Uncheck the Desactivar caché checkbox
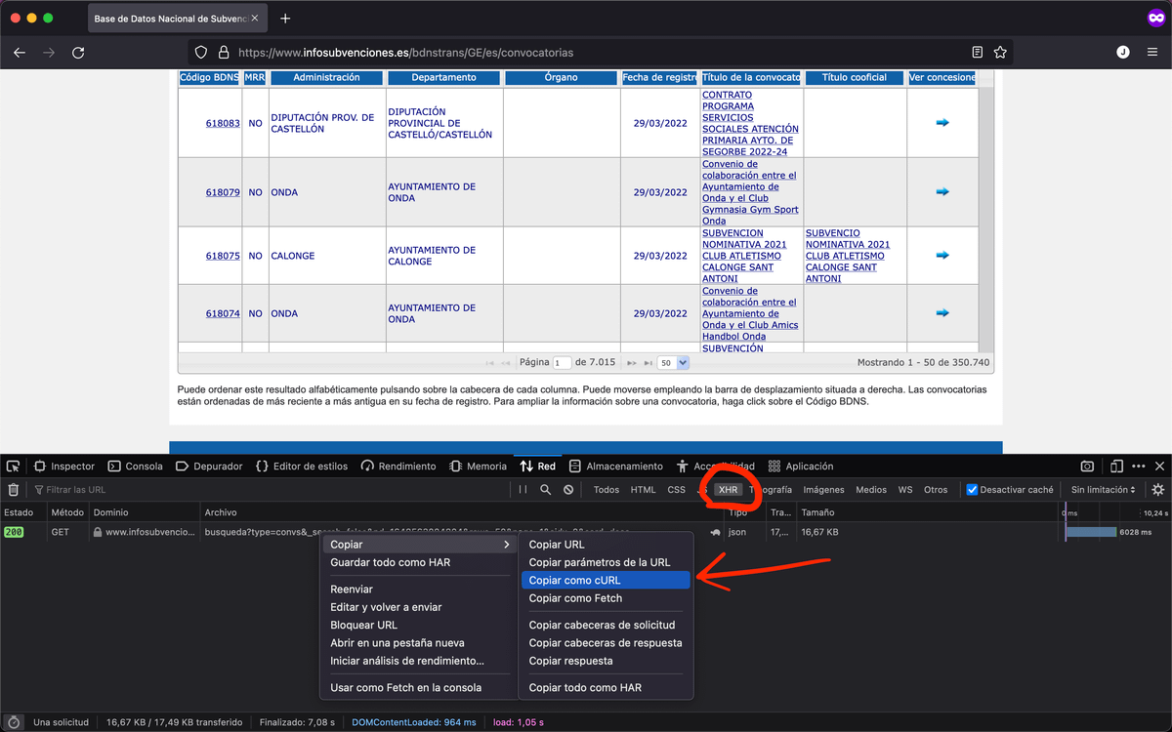 click(x=972, y=490)
